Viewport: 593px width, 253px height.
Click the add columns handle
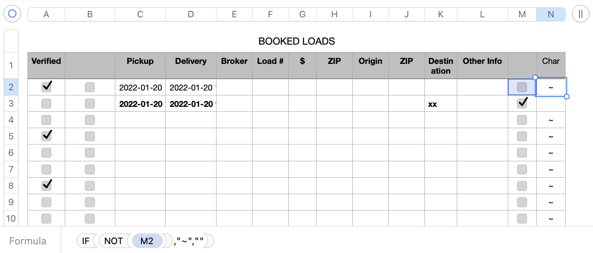(580, 14)
